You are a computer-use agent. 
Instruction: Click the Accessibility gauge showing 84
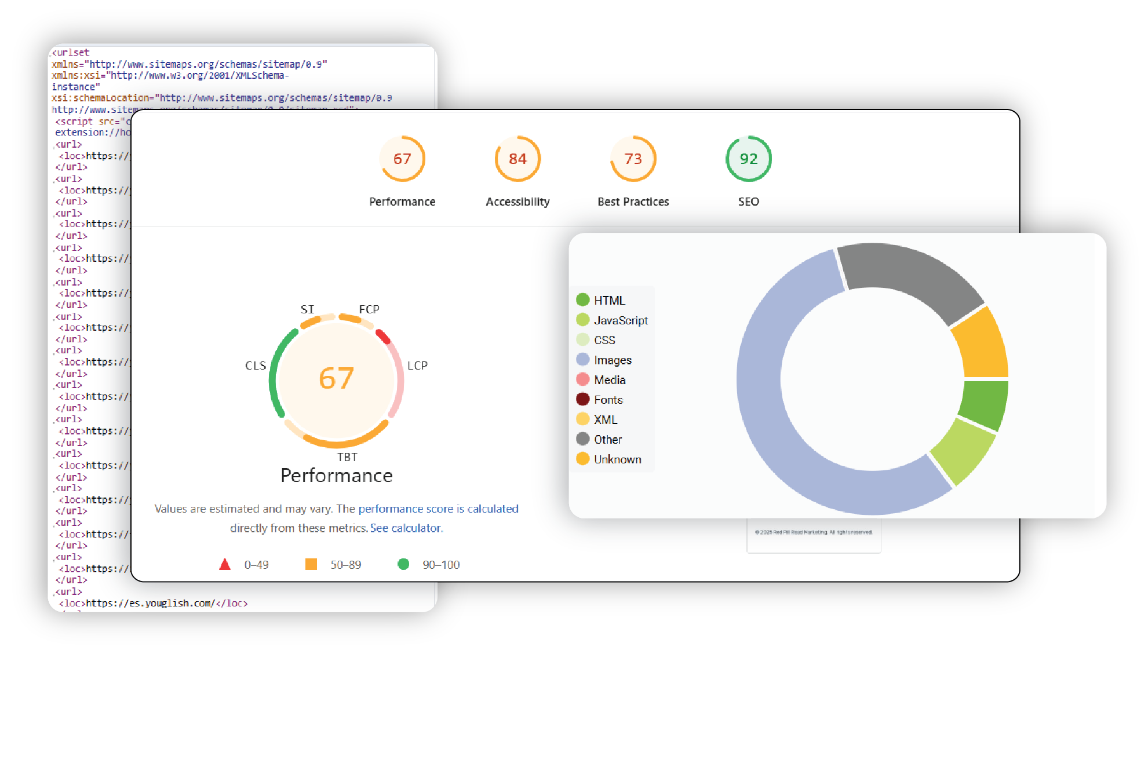click(517, 159)
